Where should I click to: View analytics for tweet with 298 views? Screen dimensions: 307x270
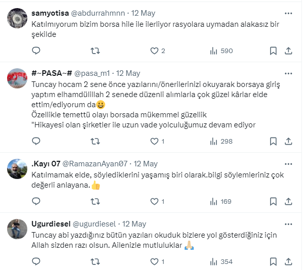[x=221, y=142]
